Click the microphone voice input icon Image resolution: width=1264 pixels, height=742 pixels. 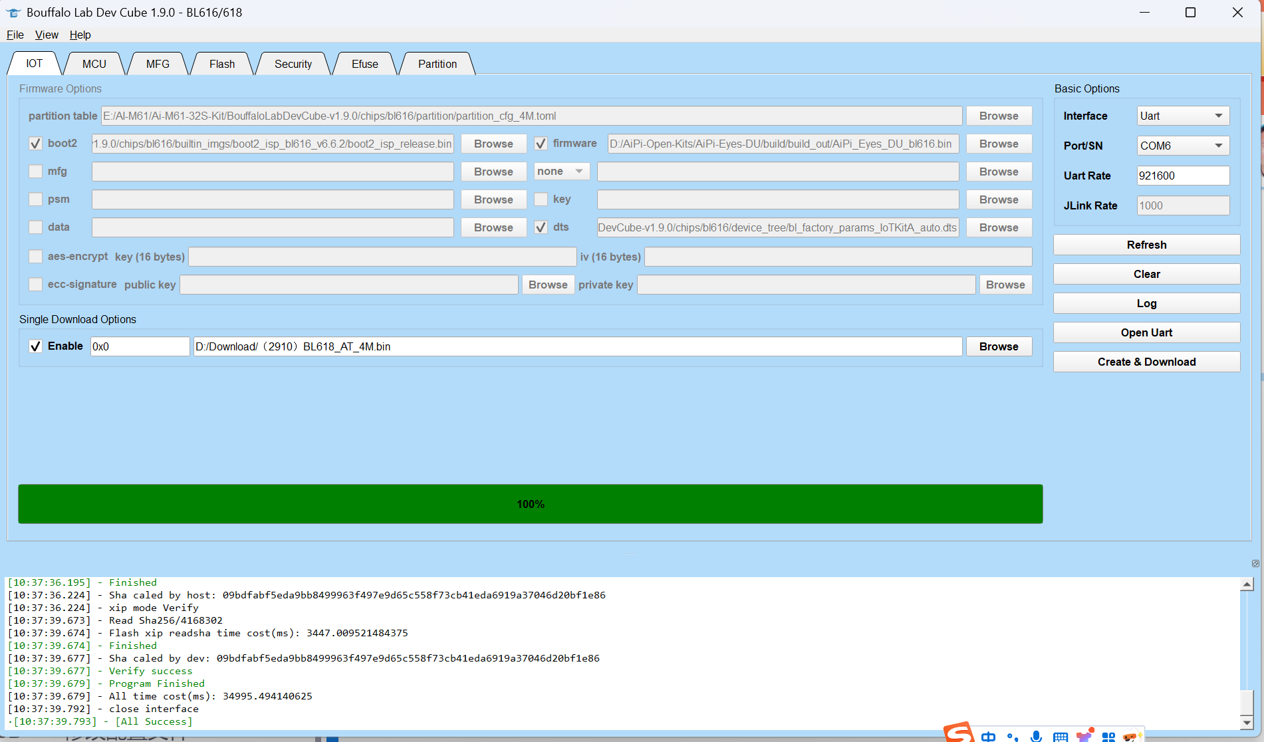(1036, 736)
